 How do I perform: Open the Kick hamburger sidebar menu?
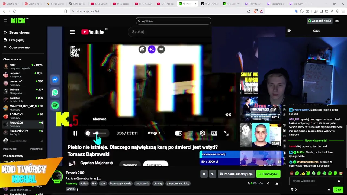coord(6,21)
